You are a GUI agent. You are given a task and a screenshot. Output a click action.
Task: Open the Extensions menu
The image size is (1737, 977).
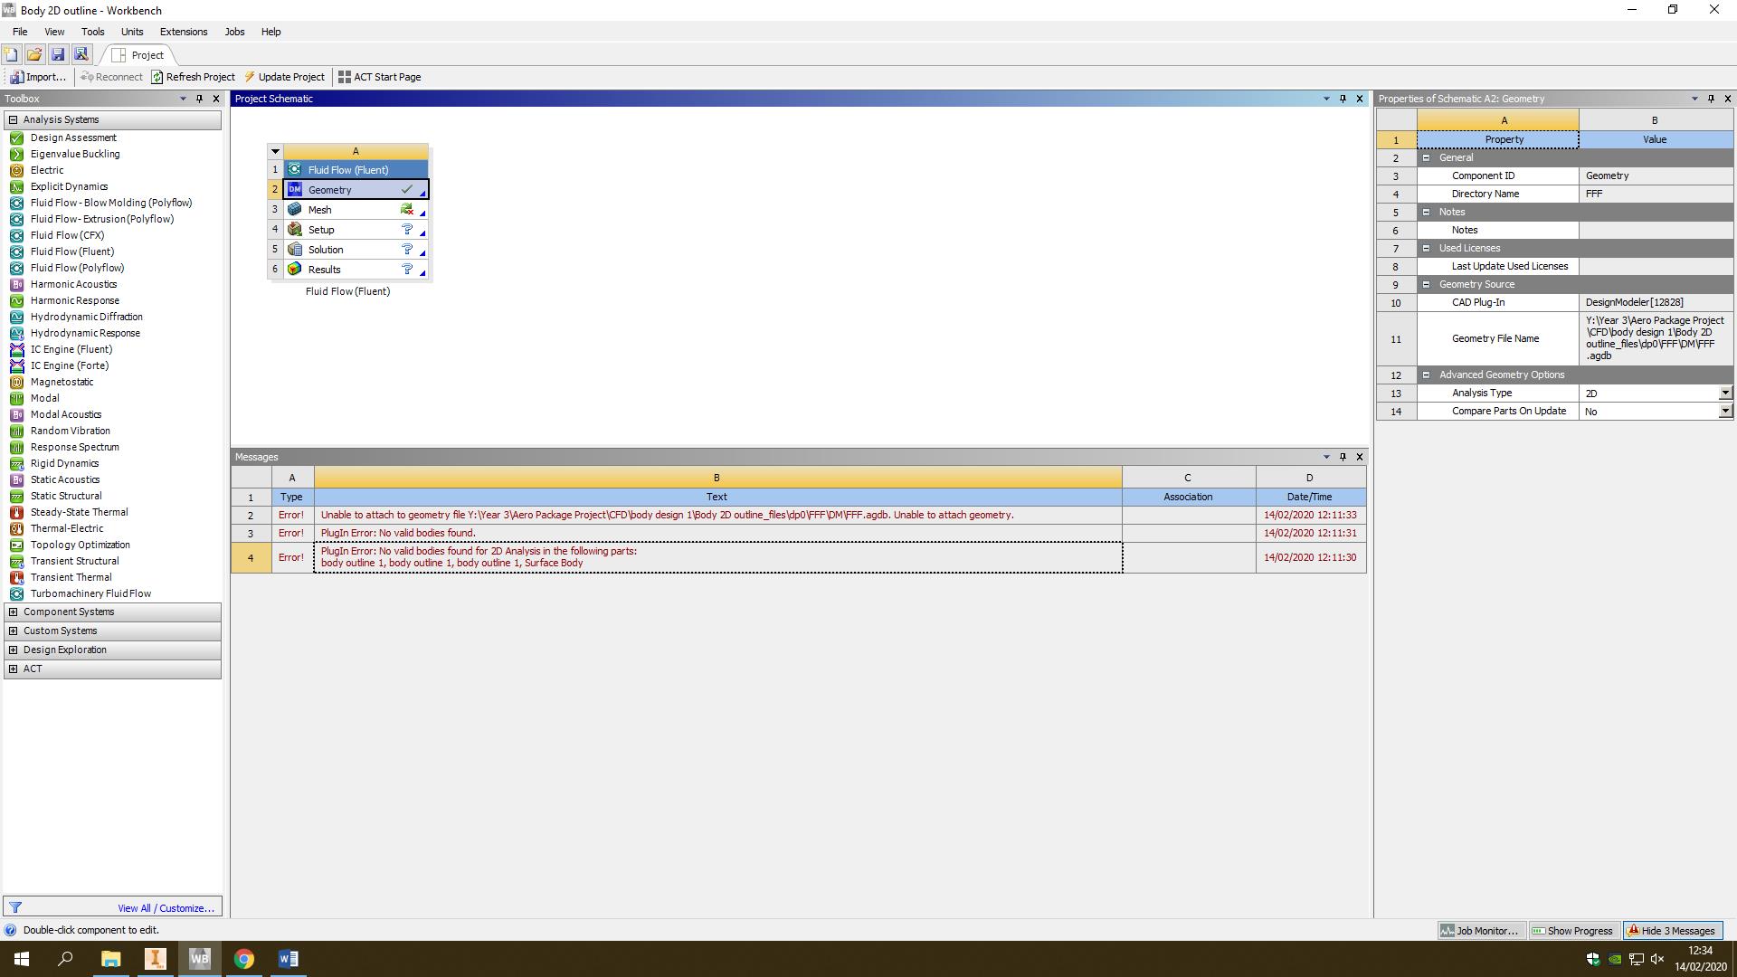184,32
